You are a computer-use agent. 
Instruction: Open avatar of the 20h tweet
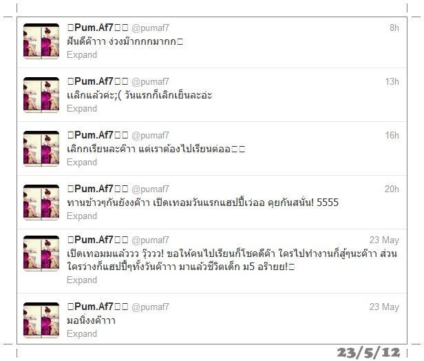click(x=41, y=203)
